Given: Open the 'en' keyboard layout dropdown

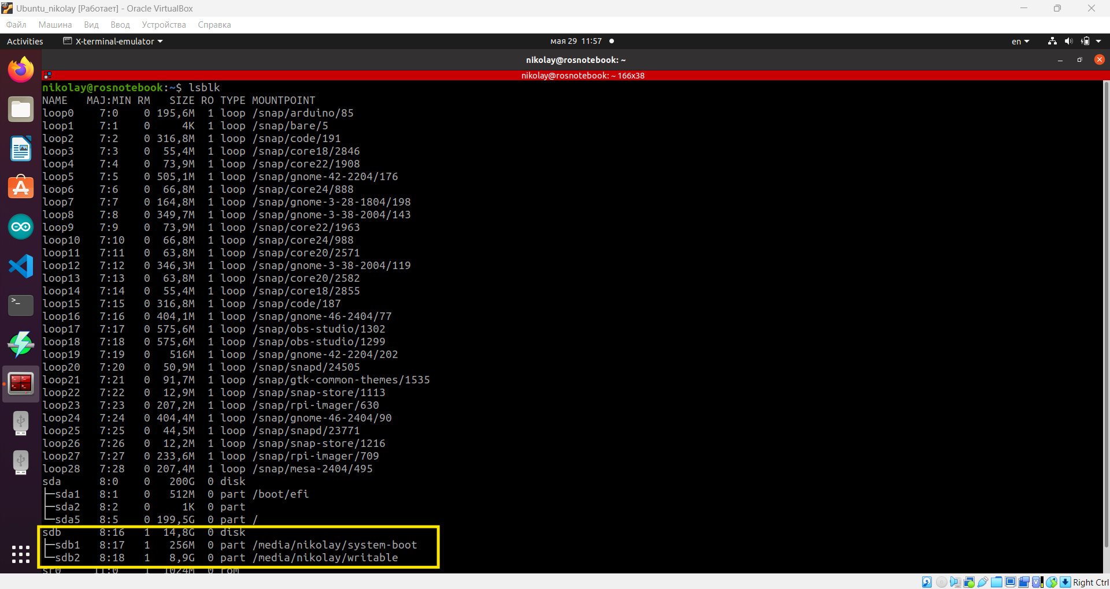Looking at the screenshot, I should [x=1020, y=41].
